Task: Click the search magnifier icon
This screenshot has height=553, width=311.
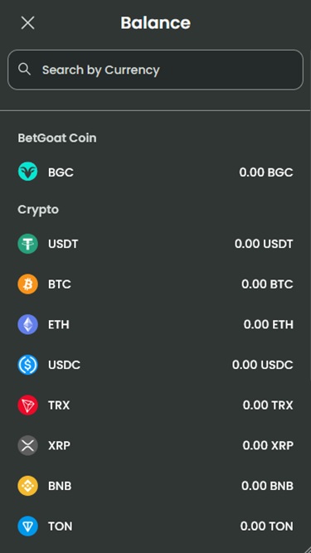Action: tap(24, 69)
